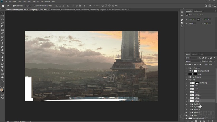
Task: Open the Opacity value dropdown arrow
Action: pos(214,61)
